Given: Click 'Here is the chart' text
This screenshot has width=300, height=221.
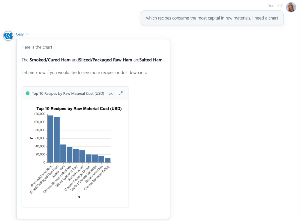Looking at the screenshot, I should pos(37,47).
